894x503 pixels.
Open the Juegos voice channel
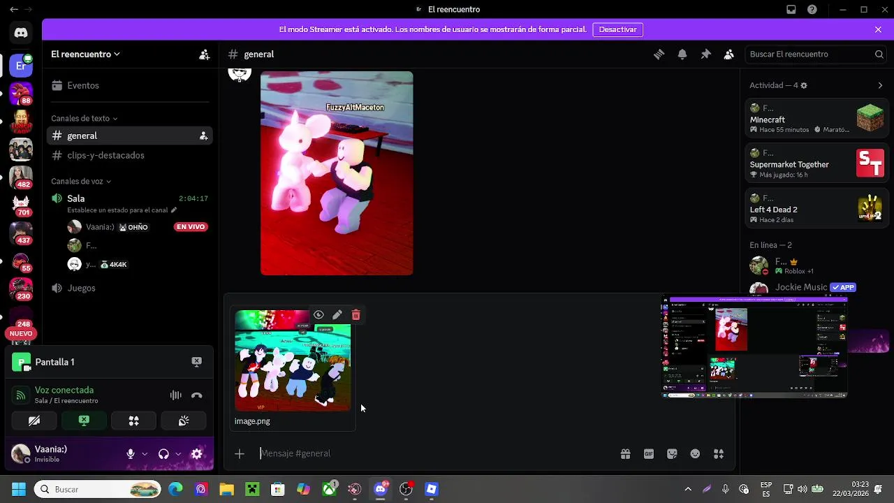click(130, 289)
